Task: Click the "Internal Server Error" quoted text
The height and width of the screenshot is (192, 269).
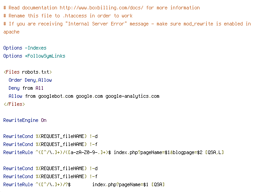Action: tap(96, 24)
